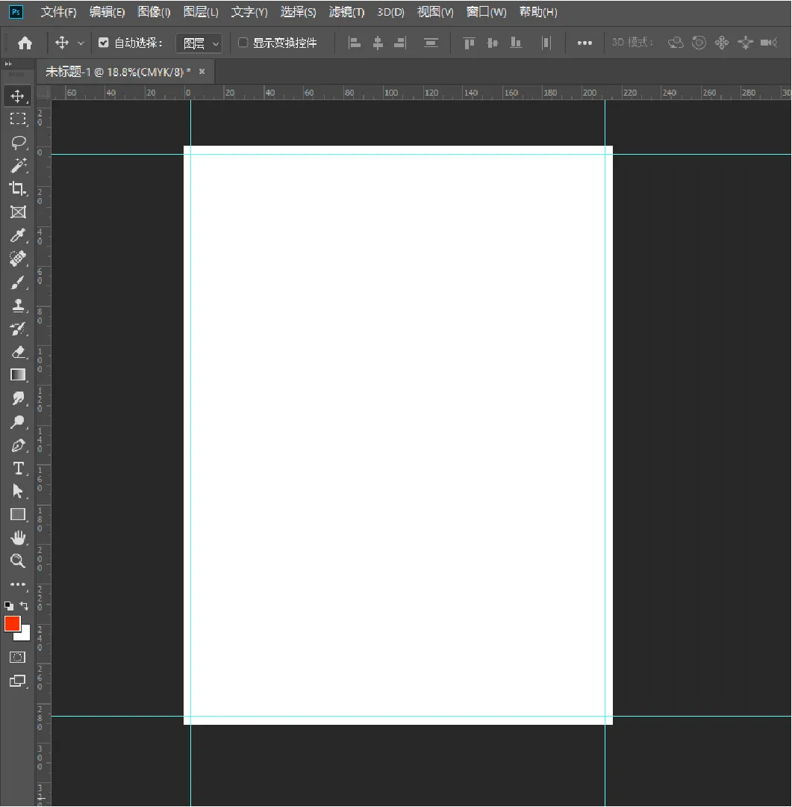Select the Gradient tool
This screenshot has height=807, width=792.
click(18, 375)
